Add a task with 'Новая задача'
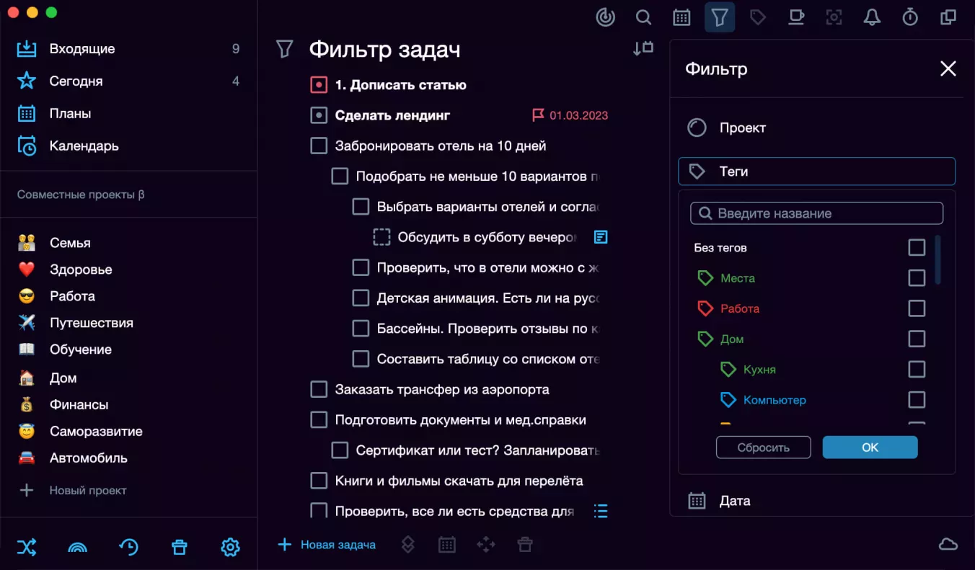 point(327,545)
